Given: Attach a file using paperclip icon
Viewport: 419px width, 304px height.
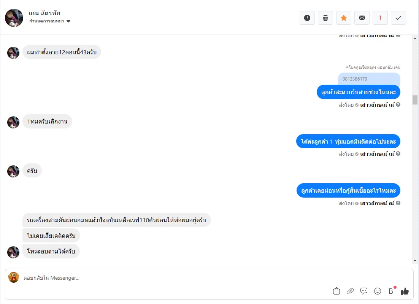Looking at the screenshot, I should (350, 291).
